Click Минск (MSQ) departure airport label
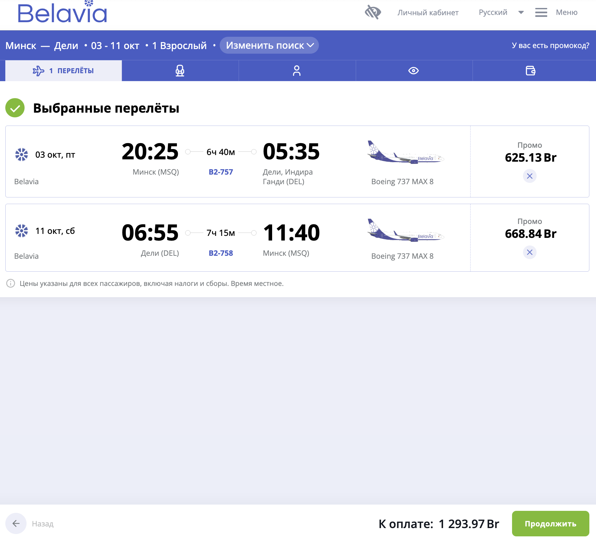Image resolution: width=596 pixels, height=540 pixels. tap(156, 172)
